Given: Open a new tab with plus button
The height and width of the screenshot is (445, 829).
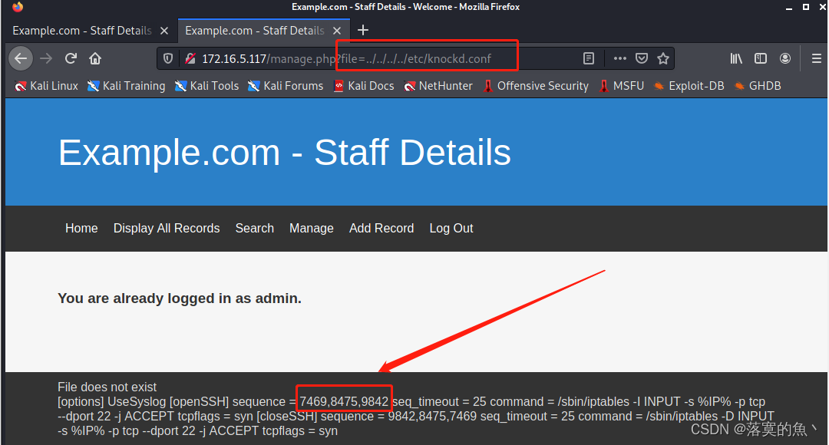Looking at the screenshot, I should [x=362, y=30].
